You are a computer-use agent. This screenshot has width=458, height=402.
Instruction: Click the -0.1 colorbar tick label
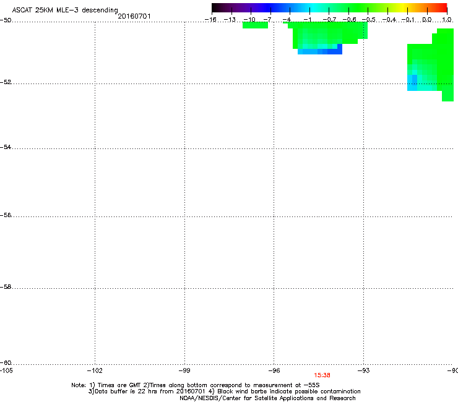pos(408,20)
